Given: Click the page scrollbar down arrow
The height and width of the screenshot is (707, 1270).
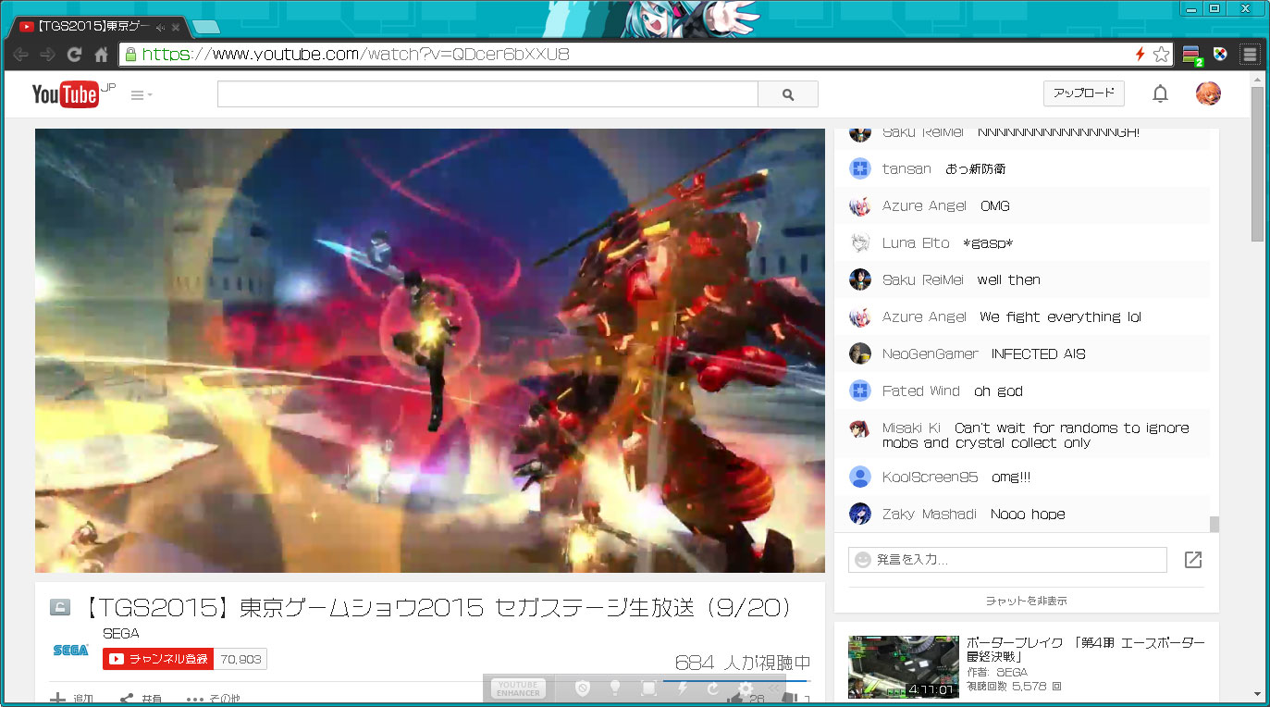Looking at the screenshot, I should tap(1257, 693).
